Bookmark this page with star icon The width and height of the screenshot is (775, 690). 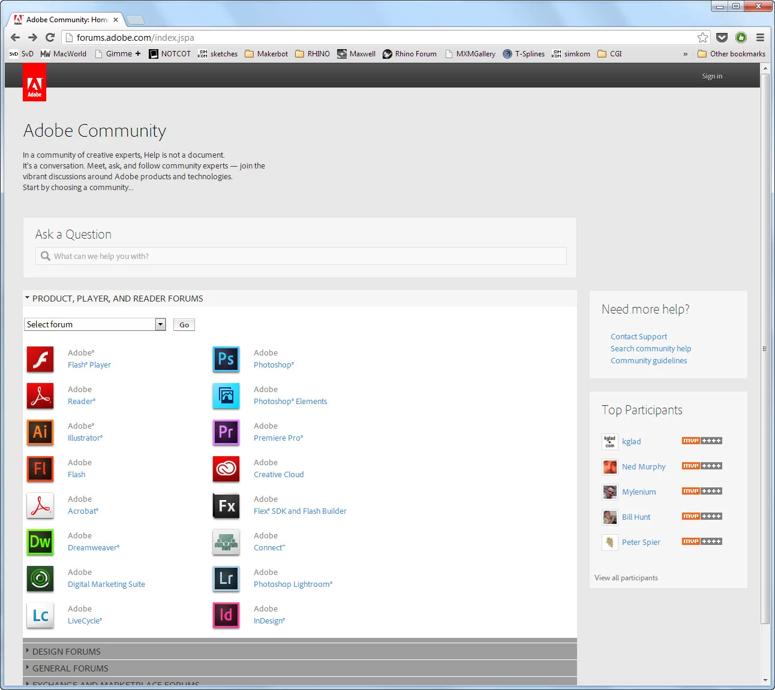tap(702, 37)
